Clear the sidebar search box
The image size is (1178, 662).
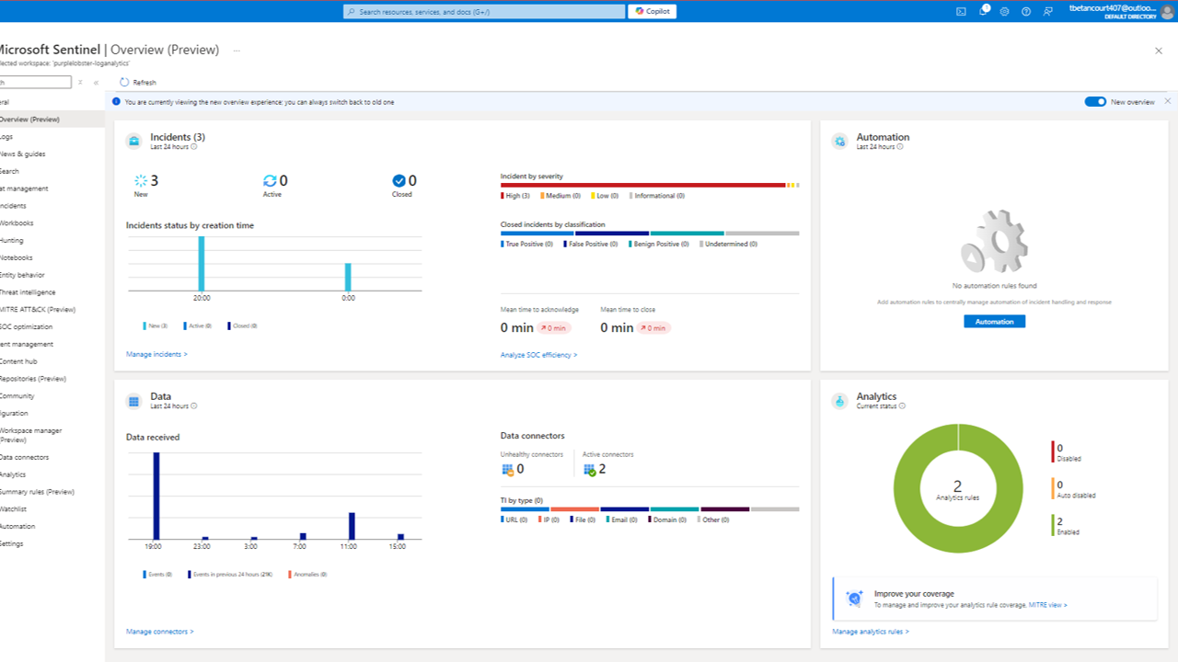(x=80, y=82)
